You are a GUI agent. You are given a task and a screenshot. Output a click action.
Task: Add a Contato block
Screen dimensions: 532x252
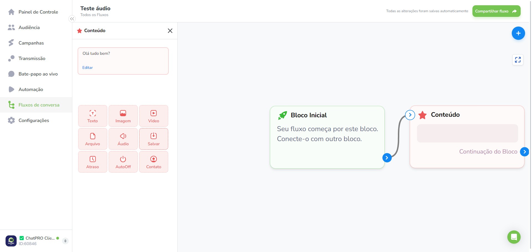[154, 162]
